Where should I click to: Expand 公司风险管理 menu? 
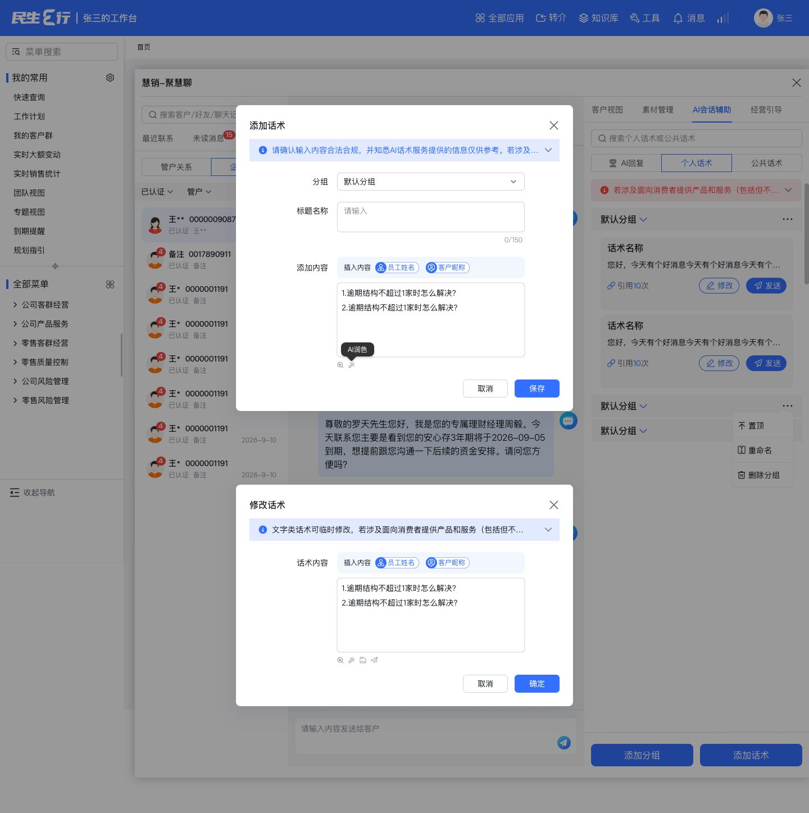pos(40,381)
